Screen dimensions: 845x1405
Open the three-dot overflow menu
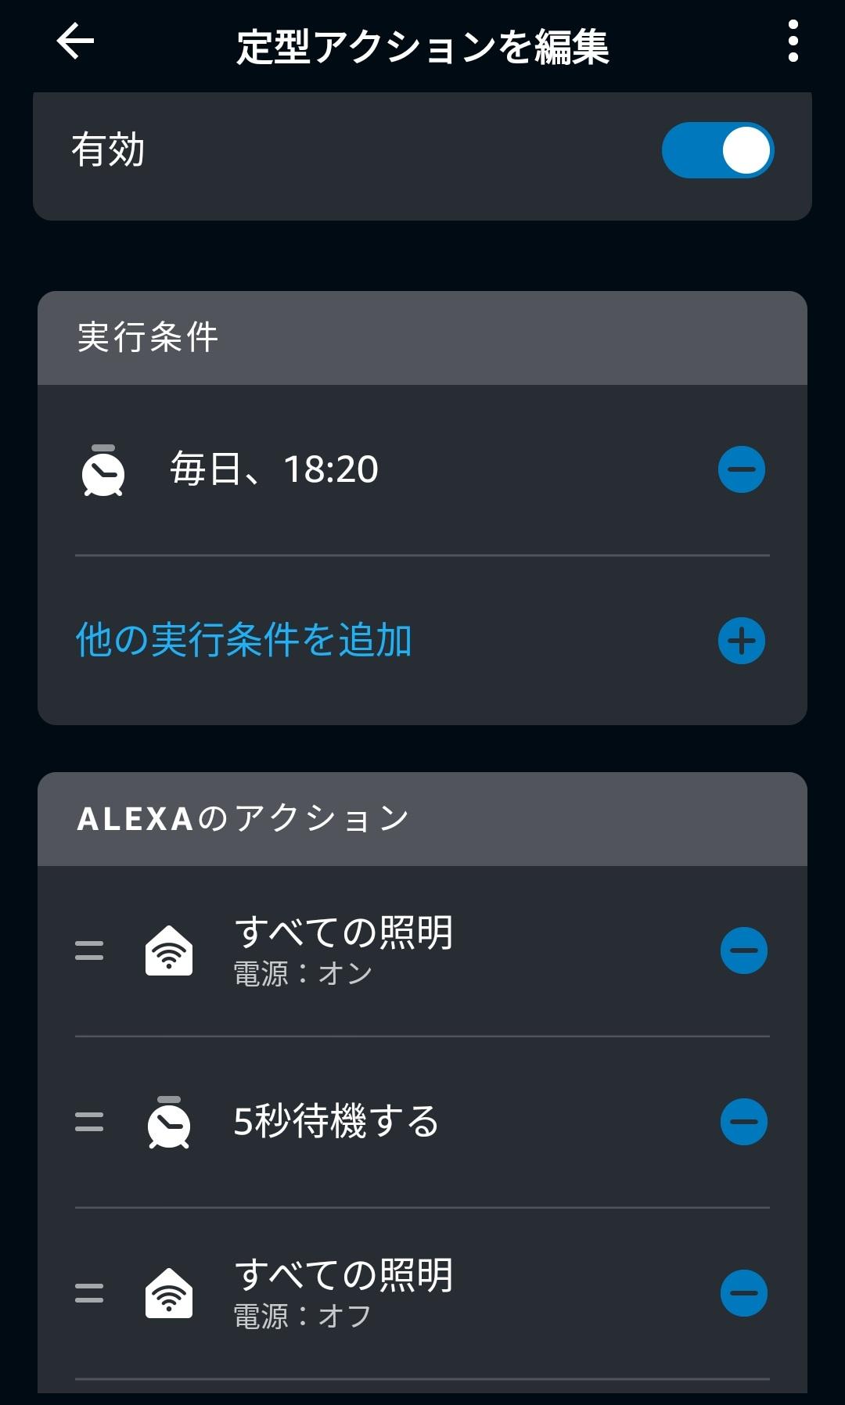793,41
